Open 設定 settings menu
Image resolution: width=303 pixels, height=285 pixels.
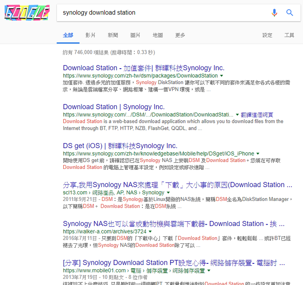pyautogui.click(x=267, y=35)
